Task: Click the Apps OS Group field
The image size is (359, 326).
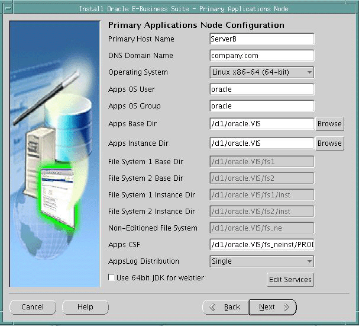Action: click(x=261, y=106)
